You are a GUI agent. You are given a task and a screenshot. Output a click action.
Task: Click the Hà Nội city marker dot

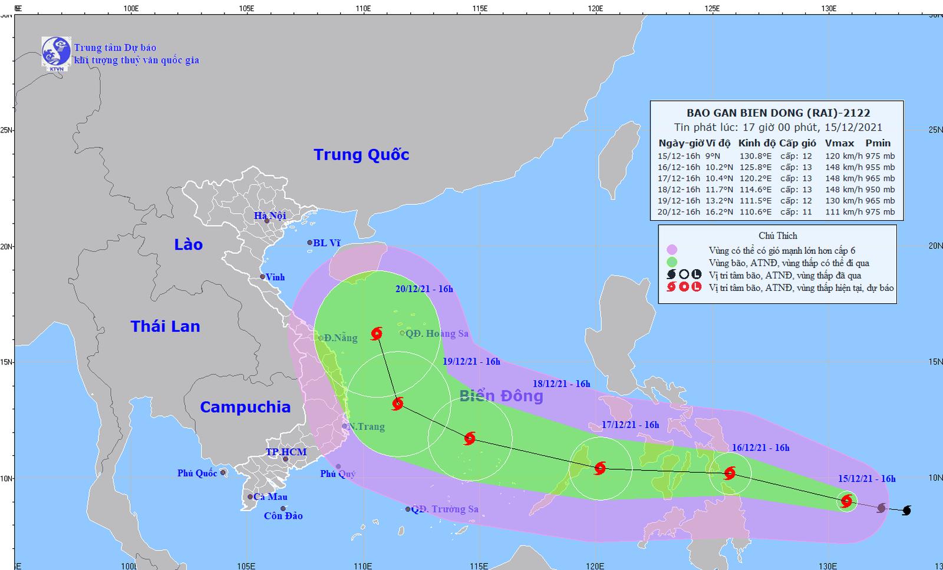[267, 221]
